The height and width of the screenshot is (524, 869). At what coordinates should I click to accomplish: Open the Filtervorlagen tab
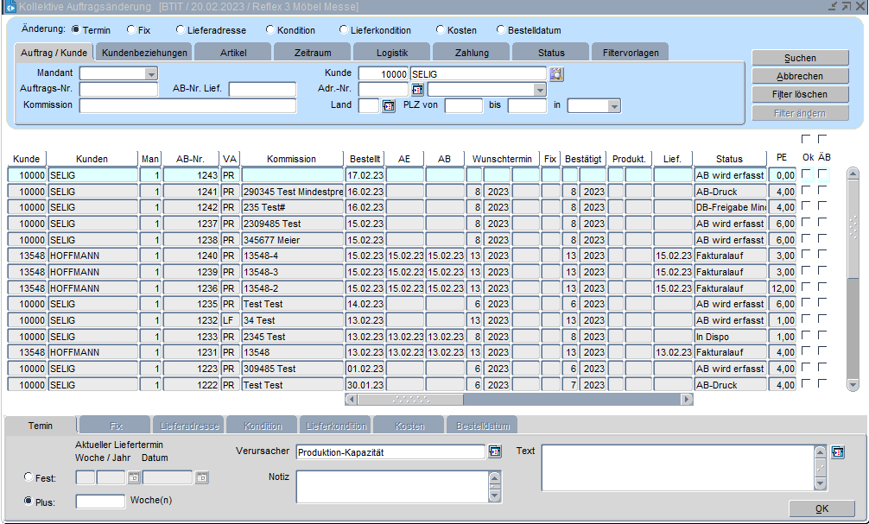630,53
